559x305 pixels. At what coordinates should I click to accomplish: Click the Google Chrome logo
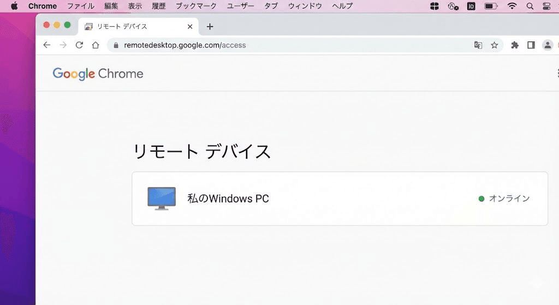click(98, 74)
